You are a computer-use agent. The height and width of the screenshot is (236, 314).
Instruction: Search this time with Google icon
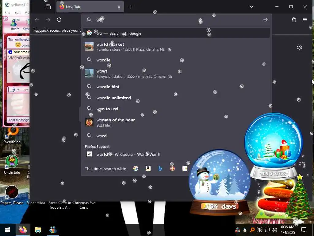pyautogui.click(x=136, y=169)
